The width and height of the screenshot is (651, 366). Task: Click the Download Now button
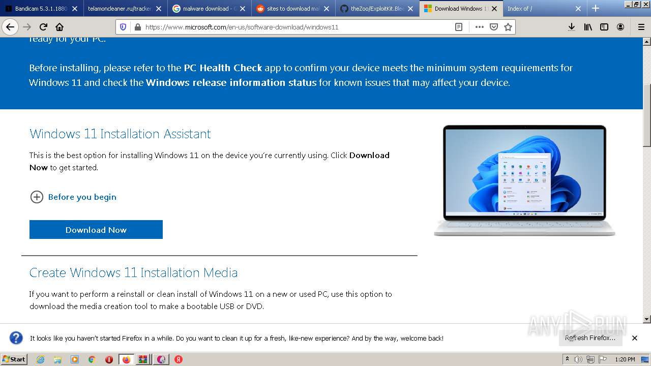point(96,230)
